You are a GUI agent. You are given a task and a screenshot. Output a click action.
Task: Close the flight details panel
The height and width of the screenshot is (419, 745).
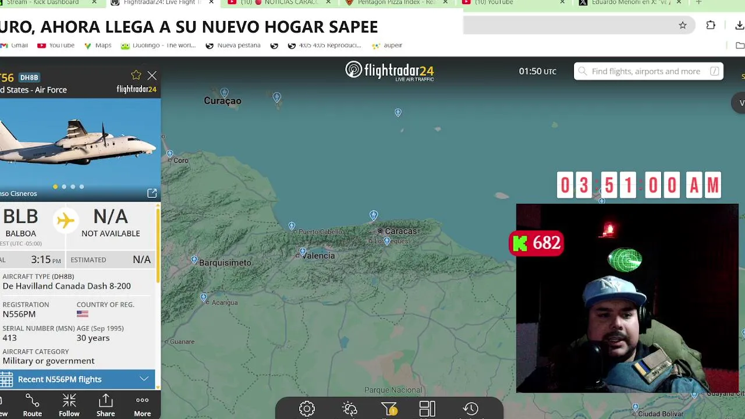click(152, 76)
